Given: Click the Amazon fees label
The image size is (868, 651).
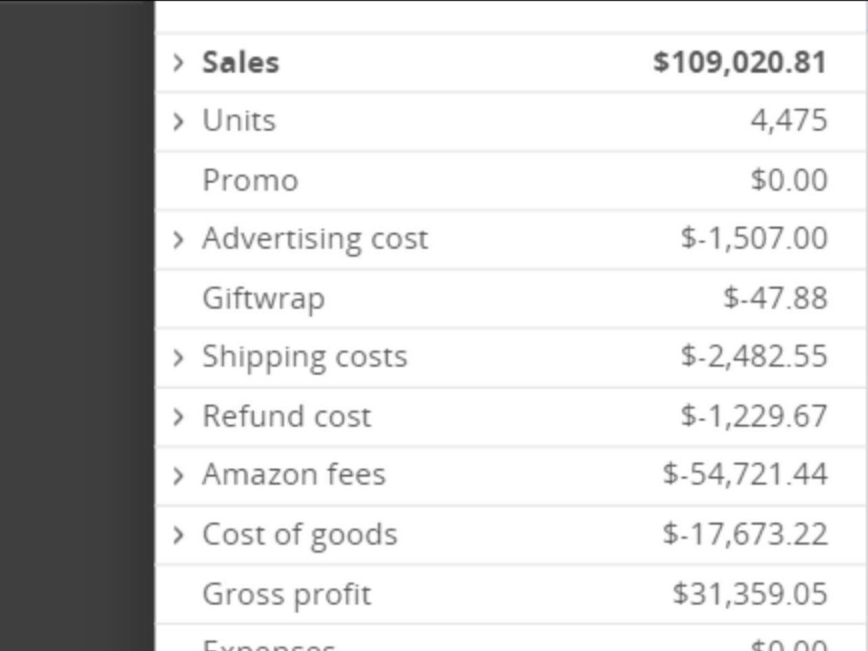Looking at the screenshot, I should tap(294, 475).
